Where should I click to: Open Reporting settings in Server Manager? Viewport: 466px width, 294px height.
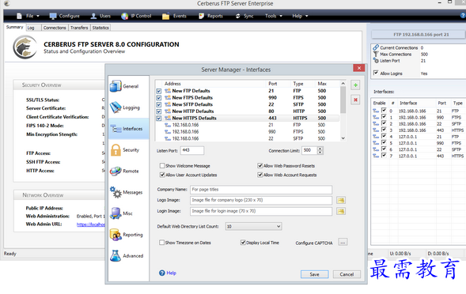point(128,235)
